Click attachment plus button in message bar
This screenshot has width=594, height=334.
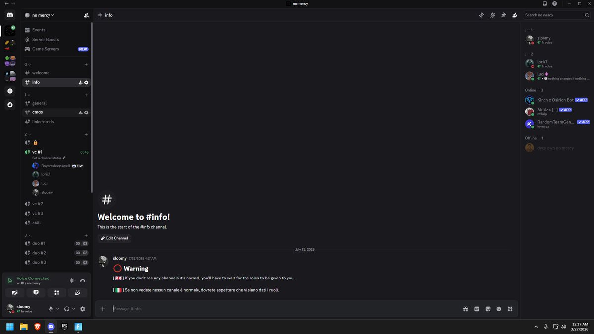(103, 309)
